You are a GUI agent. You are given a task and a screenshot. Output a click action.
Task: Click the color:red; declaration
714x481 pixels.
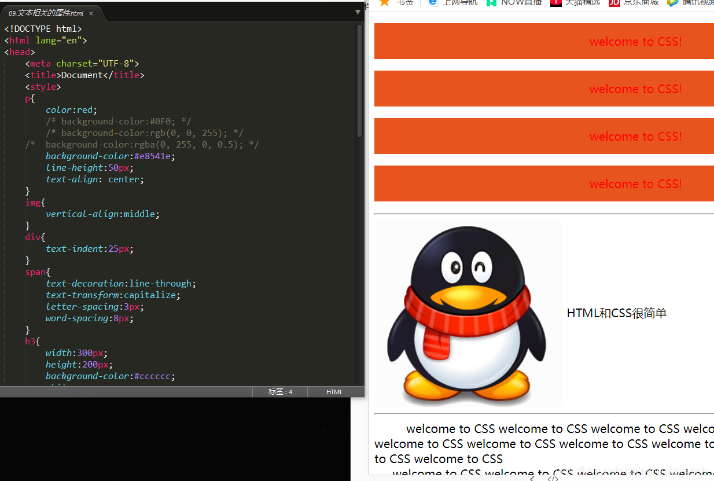coord(72,110)
